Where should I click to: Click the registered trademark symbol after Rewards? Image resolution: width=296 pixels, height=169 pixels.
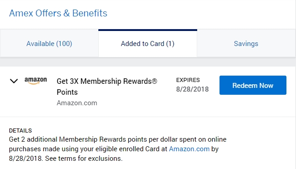coord(154,81)
